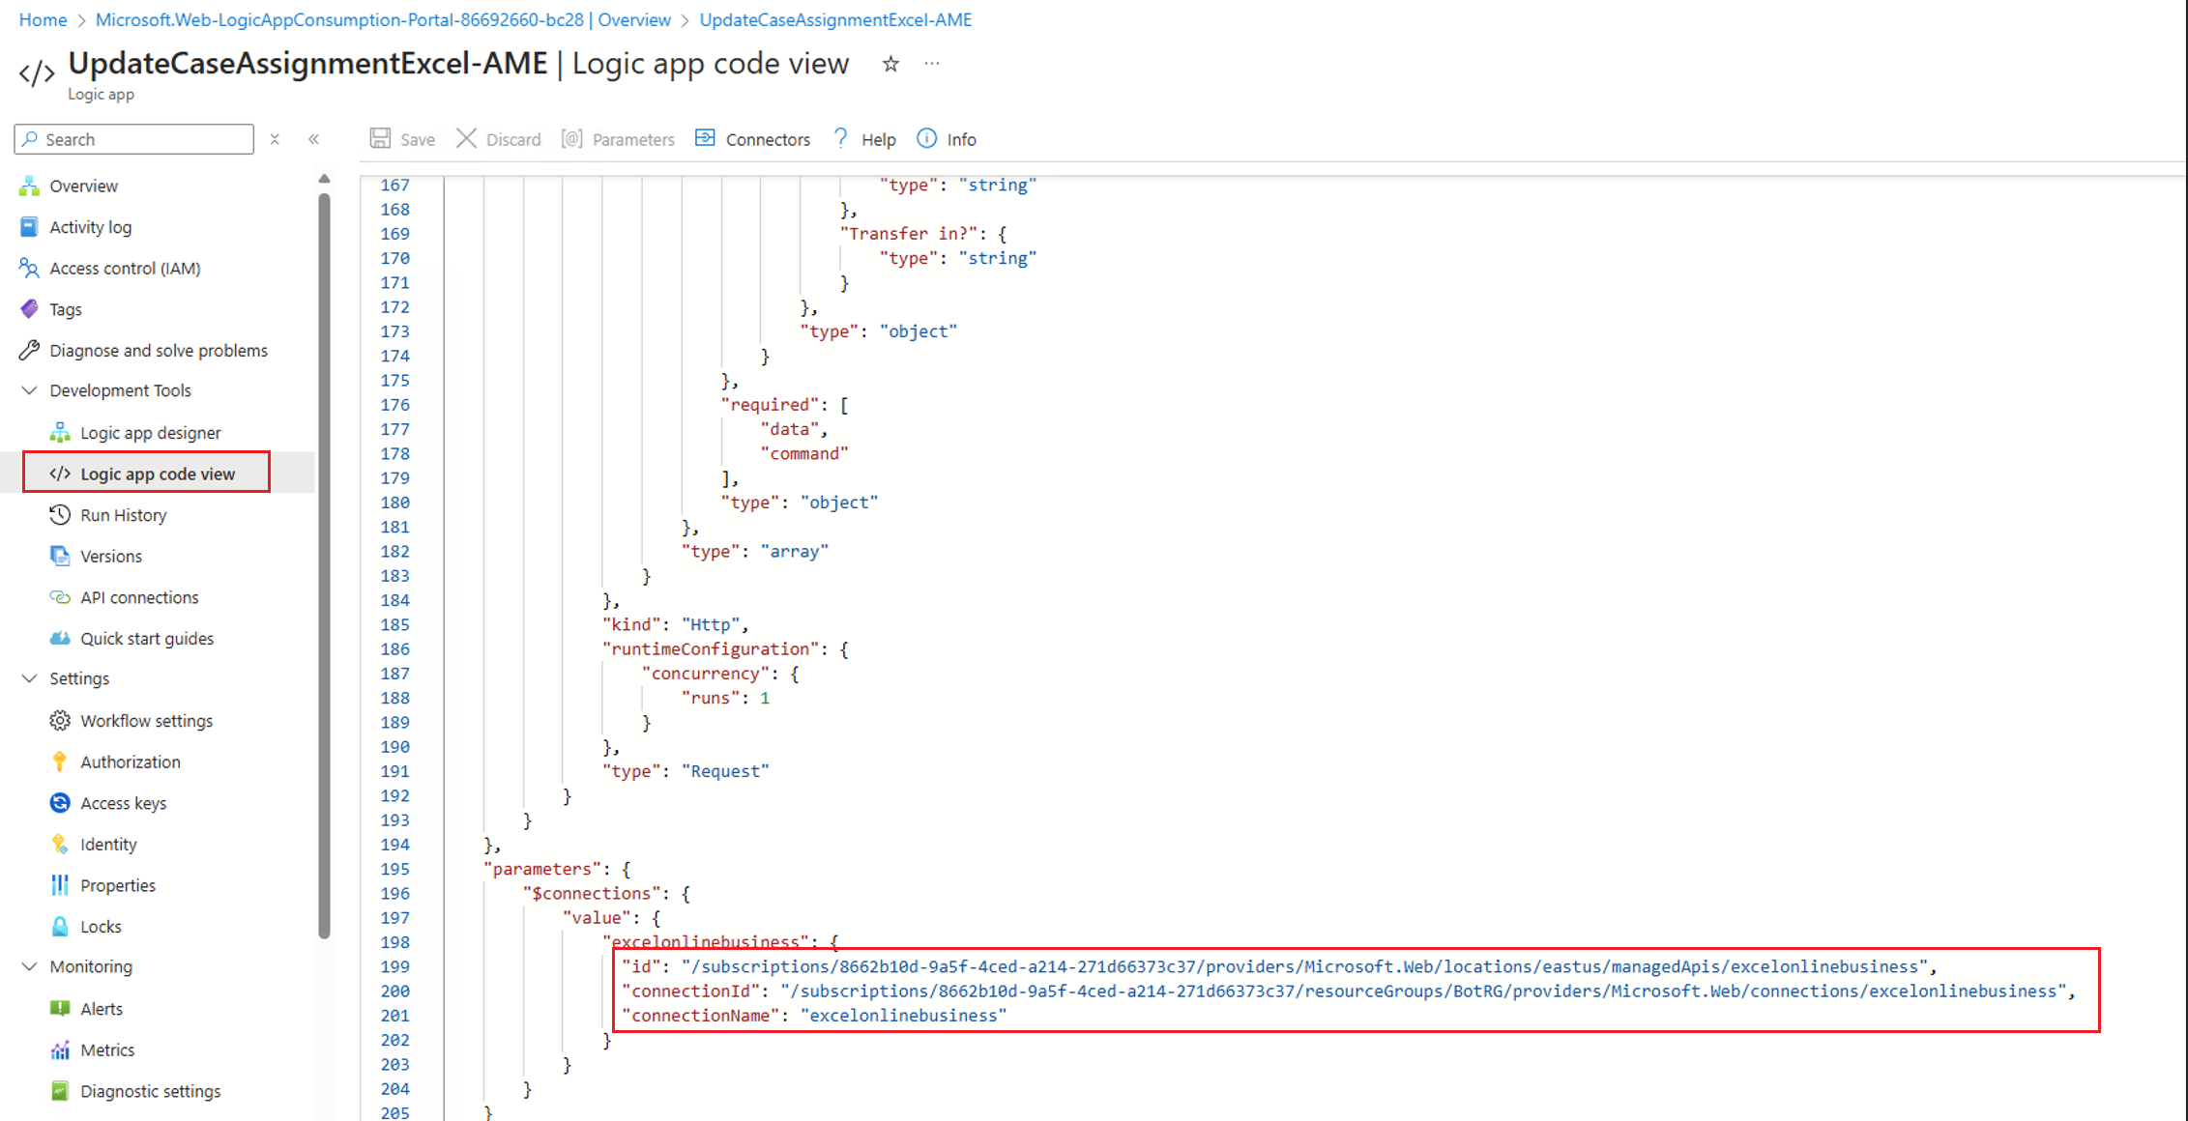
Task: Click the Workflow settings gear icon
Action: [60, 721]
